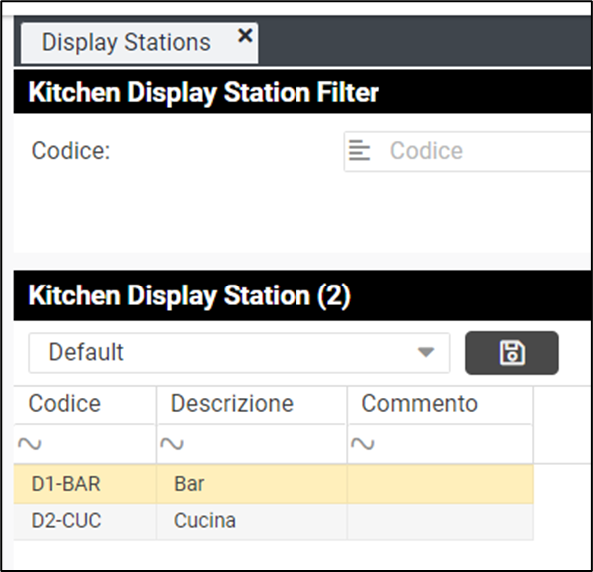Close the Display Stations tab

coord(245,36)
